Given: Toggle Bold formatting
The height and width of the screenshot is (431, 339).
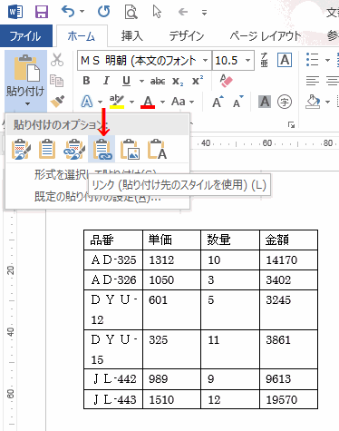Looking at the screenshot, I should (x=86, y=81).
